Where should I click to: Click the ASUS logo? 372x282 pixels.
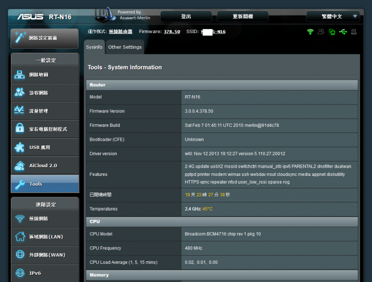pos(30,17)
